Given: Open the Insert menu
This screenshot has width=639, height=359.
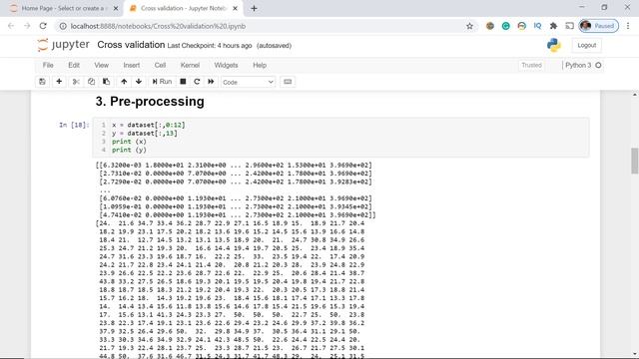Looking at the screenshot, I should tap(131, 65).
